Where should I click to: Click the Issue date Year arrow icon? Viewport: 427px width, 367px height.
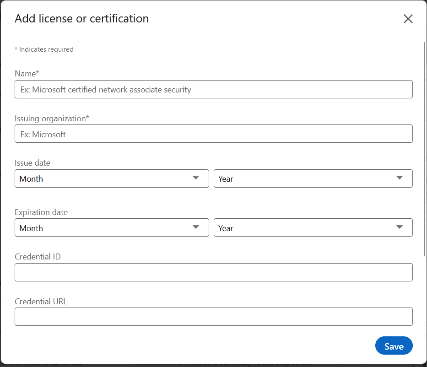point(400,178)
